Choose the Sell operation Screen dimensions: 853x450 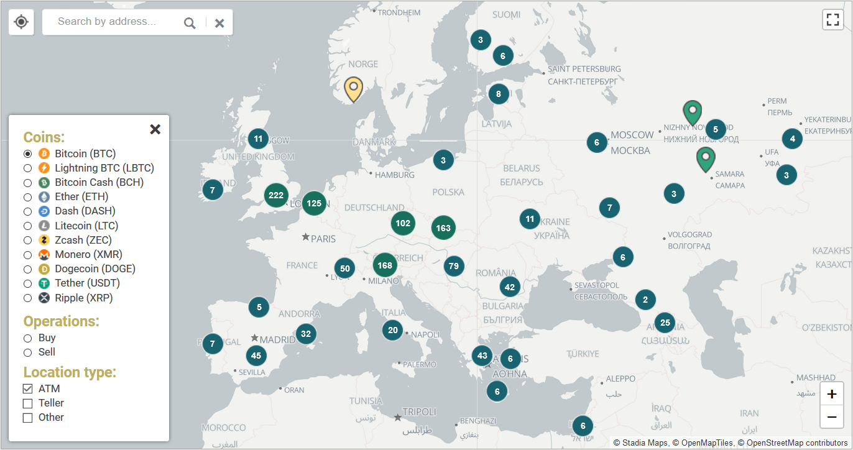point(27,352)
